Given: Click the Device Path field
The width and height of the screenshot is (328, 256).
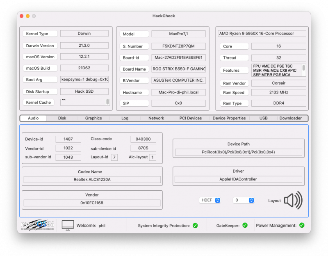Looking at the screenshot, I should [x=238, y=152].
